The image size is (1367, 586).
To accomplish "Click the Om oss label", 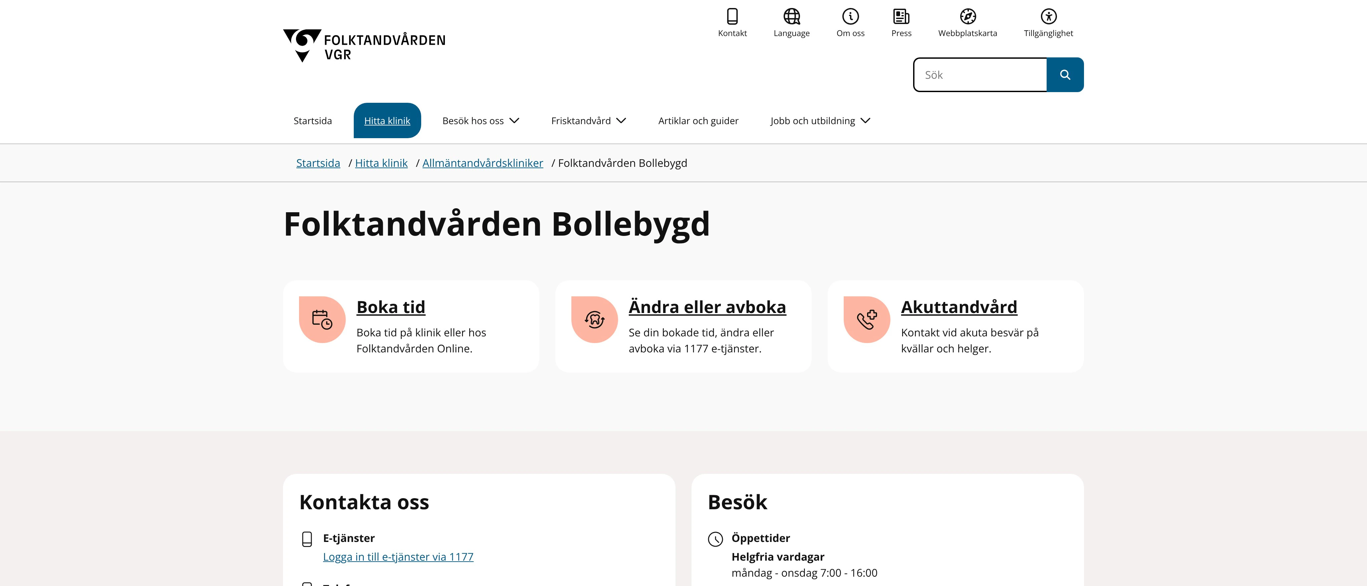I will click(x=850, y=33).
